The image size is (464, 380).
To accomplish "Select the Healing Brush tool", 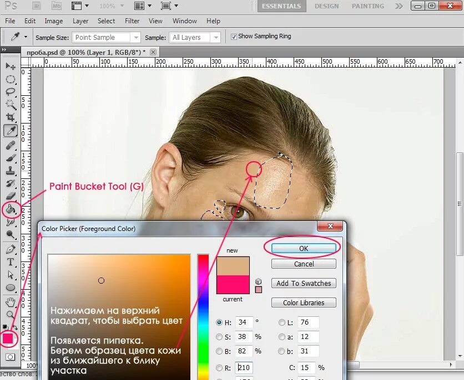I will coord(11,146).
